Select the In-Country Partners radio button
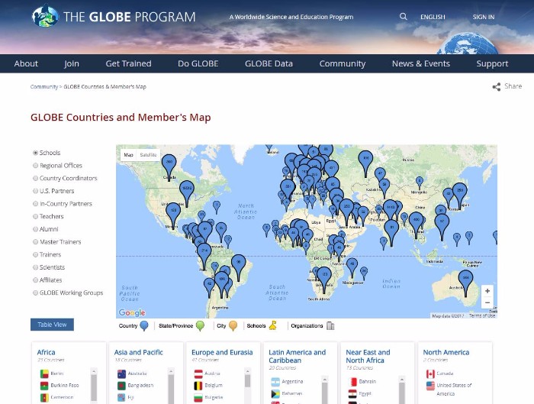 click(x=35, y=204)
